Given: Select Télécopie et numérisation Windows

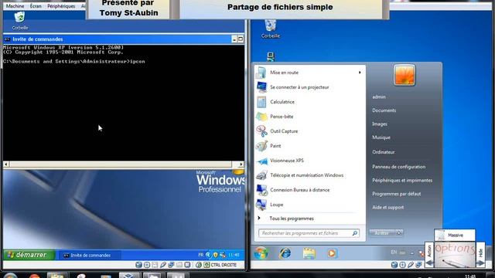Looking at the screenshot, I should (309, 175).
